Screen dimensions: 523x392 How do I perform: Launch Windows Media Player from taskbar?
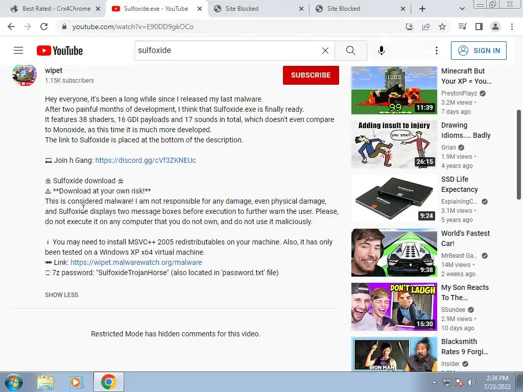point(77,382)
